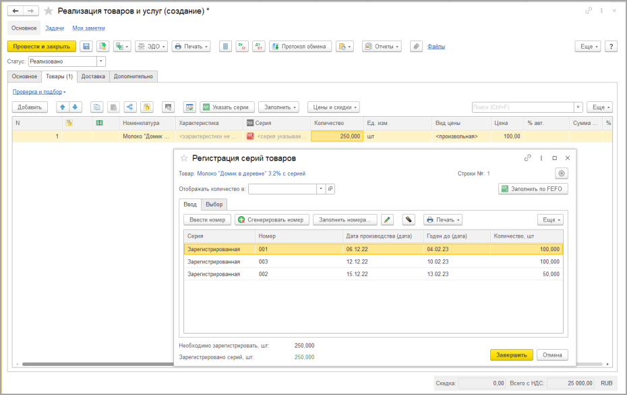Expand the Статус dropdown arrow
Screen dimensions: 627x395
(x=101, y=61)
